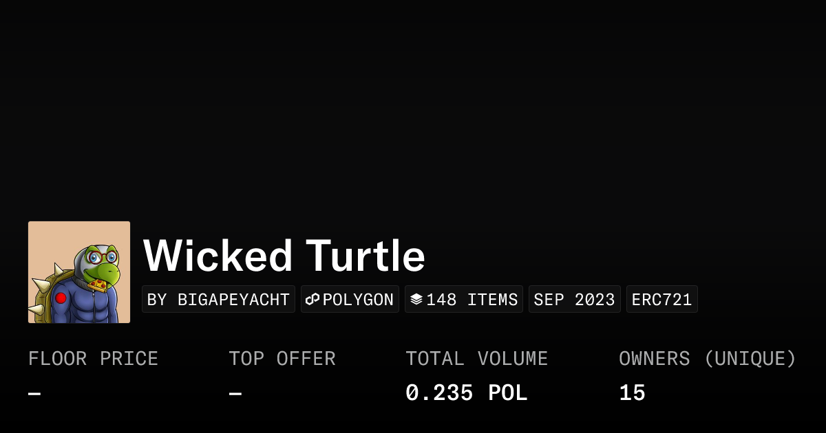
Task: Click the dash under TOP OFFER
Action: click(235, 394)
